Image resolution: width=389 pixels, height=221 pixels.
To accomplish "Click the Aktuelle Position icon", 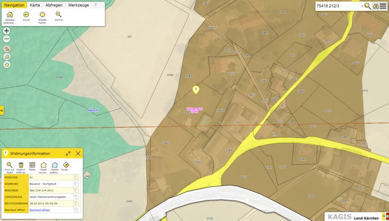I will click(42, 15).
